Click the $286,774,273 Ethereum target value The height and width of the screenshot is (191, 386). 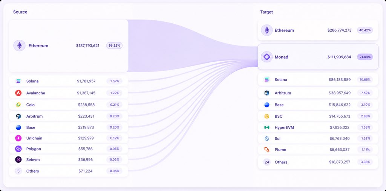pyautogui.click(x=340, y=30)
